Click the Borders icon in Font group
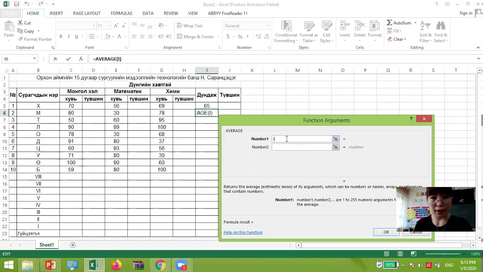483x272 pixels. click(92, 37)
